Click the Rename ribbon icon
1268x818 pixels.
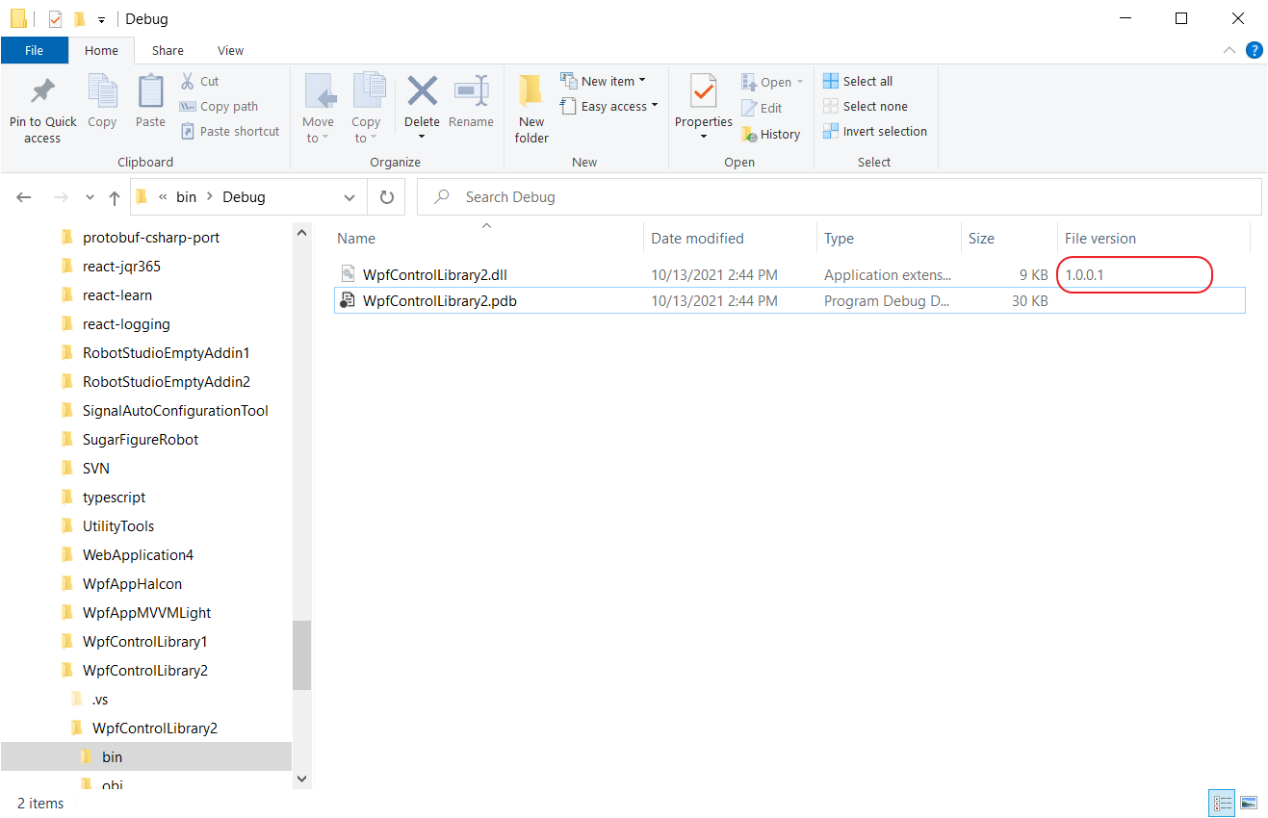pyautogui.click(x=471, y=91)
